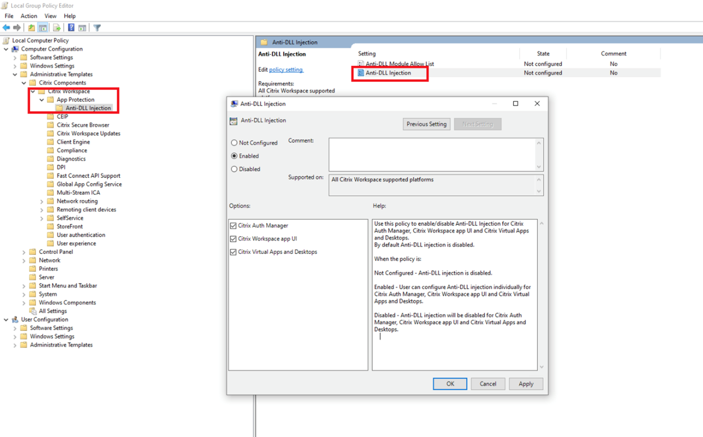Expand the Control Panel tree node
This screenshot has width=703, height=437.
tap(24, 252)
